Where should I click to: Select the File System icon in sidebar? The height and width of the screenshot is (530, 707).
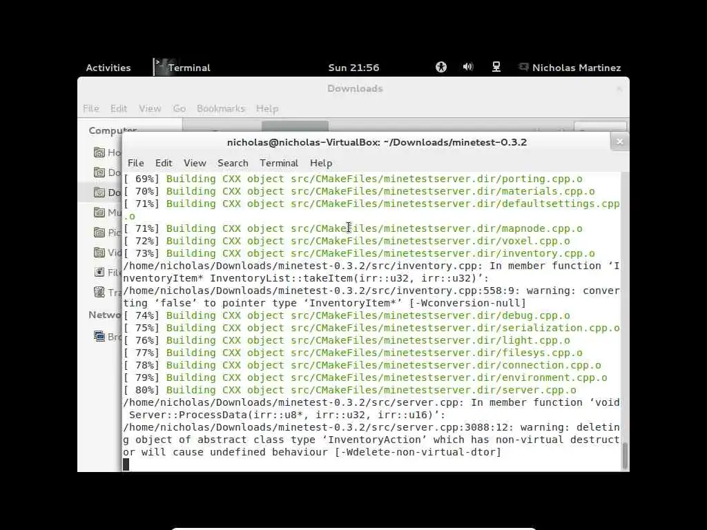point(99,272)
